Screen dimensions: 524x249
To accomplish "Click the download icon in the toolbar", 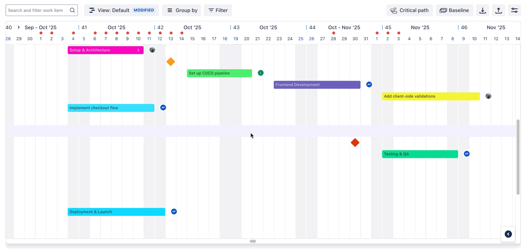I will (483, 10).
